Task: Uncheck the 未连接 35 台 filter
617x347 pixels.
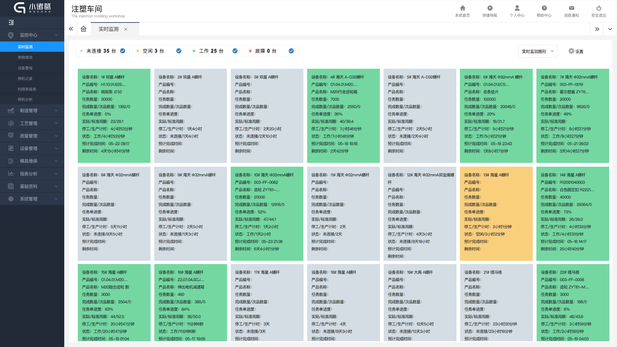Action: 122,51
